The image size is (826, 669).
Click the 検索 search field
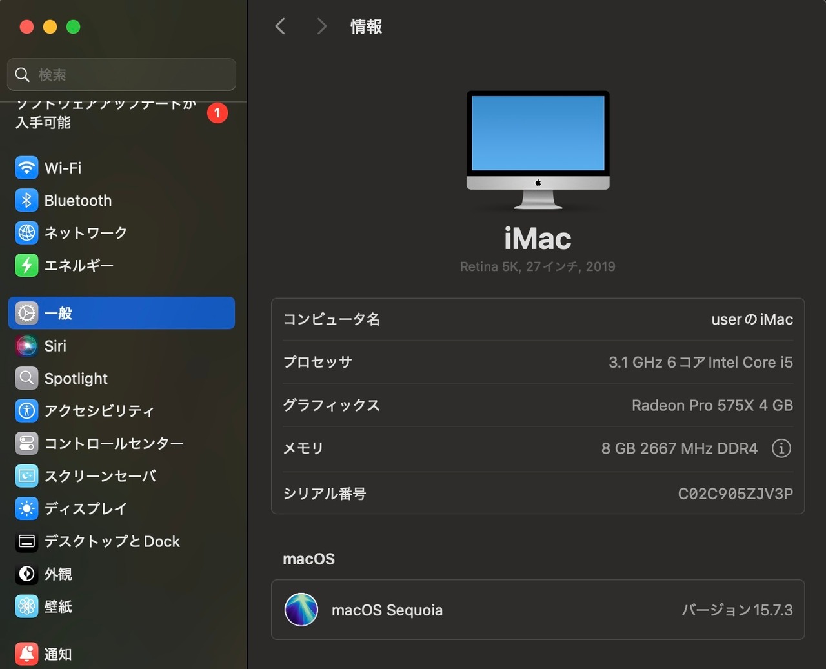point(121,75)
